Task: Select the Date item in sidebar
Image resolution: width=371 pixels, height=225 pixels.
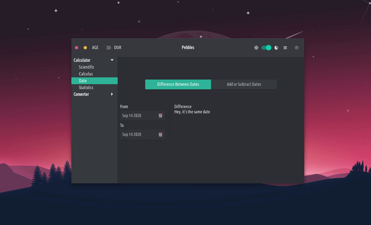Action: click(83, 81)
